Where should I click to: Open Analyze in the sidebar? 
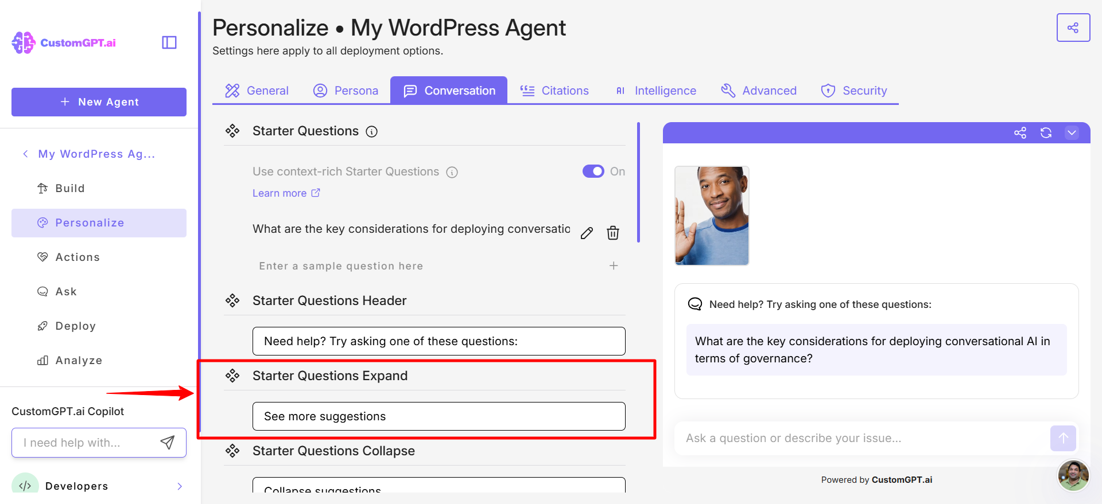tap(99, 360)
